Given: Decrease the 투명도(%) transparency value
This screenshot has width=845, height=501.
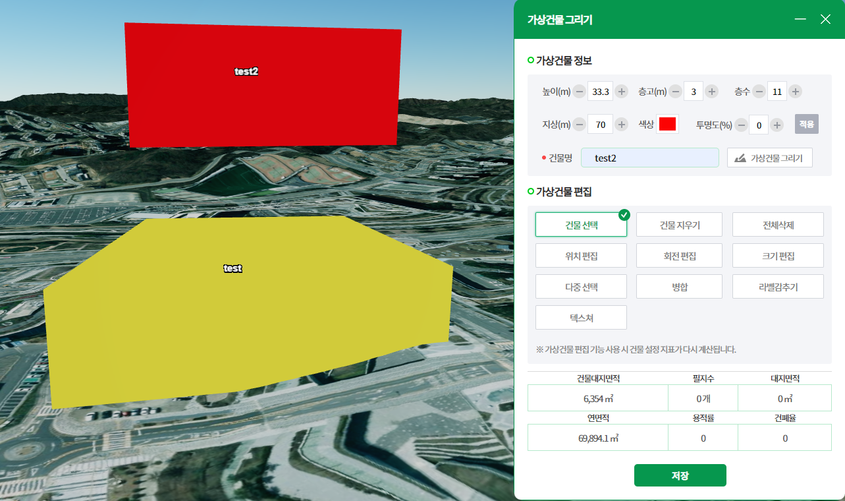Looking at the screenshot, I should pyautogui.click(x=741, y=124).
